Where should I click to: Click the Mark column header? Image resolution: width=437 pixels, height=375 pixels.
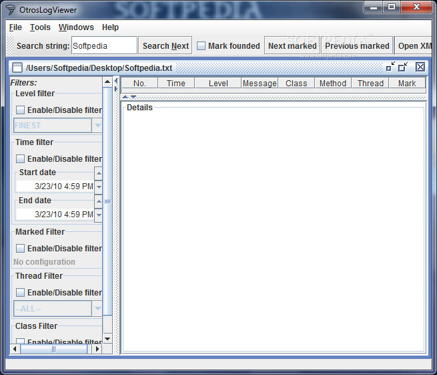pos(407,83)
